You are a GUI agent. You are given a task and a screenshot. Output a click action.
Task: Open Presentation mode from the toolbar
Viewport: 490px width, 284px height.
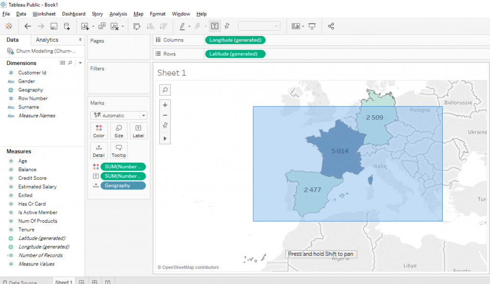click(x=312, y=26)
